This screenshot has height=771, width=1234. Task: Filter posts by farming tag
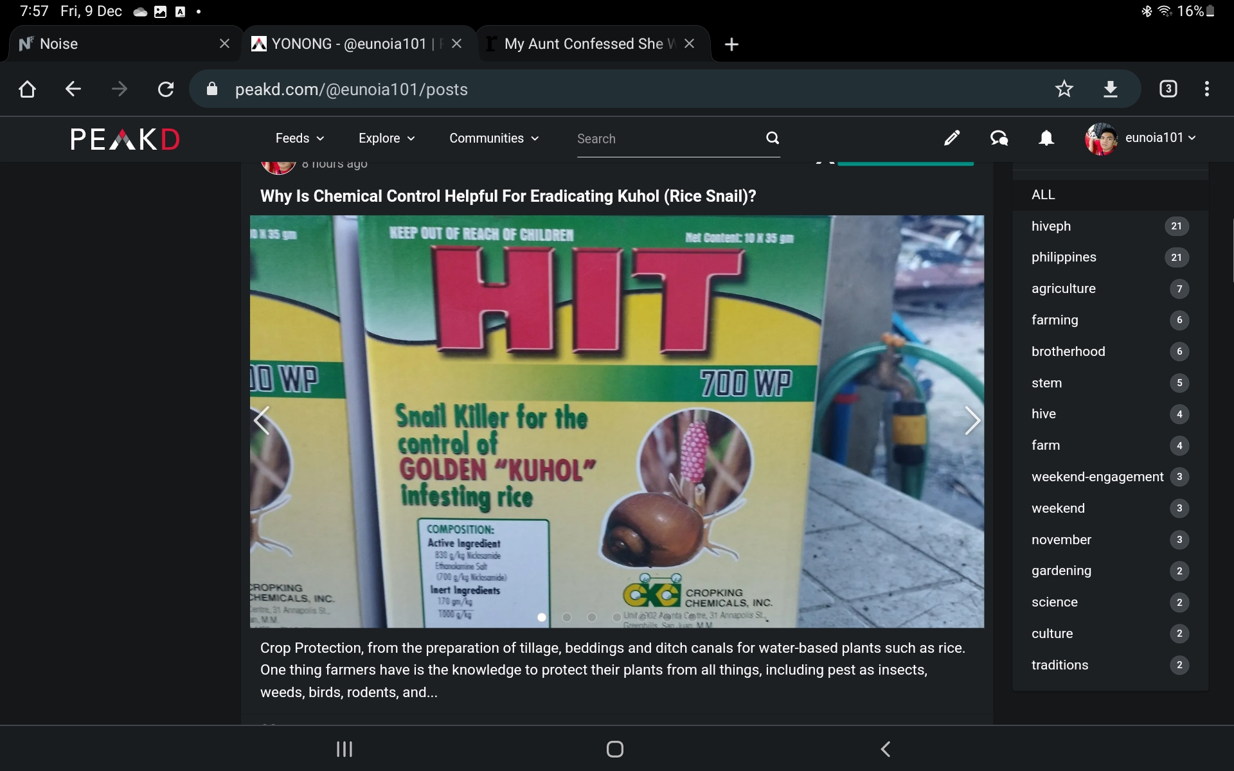1110,320
